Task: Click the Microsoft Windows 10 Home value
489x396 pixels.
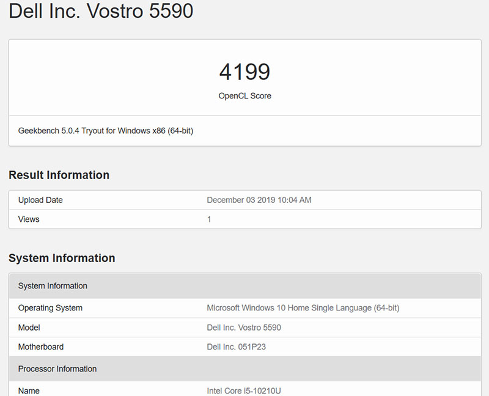Action: pyautogui.click(x=303, y=308)
